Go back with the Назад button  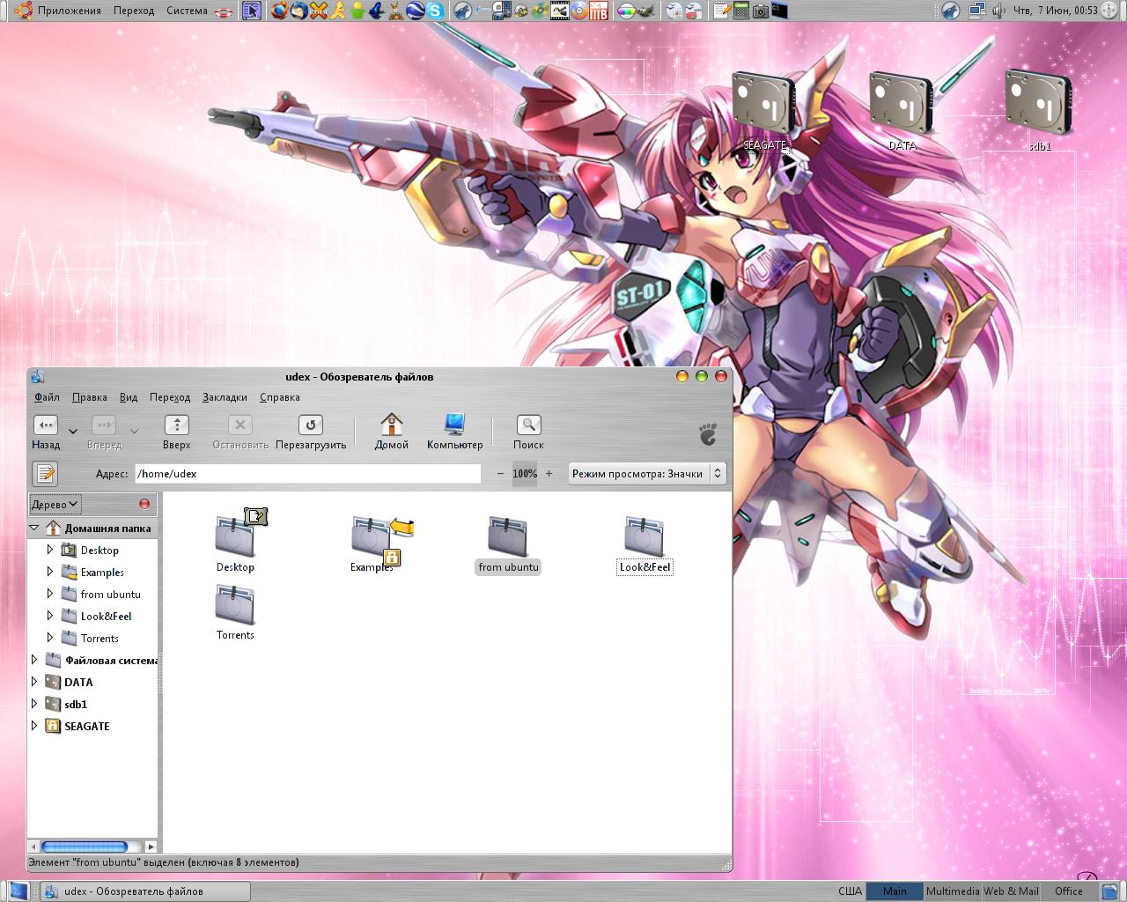coord(46,432)
